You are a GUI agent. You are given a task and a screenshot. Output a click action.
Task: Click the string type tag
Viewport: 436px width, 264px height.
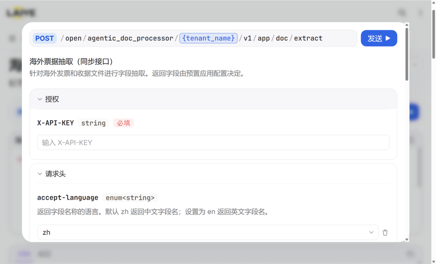pyautogui.click(x=93, y=123)
